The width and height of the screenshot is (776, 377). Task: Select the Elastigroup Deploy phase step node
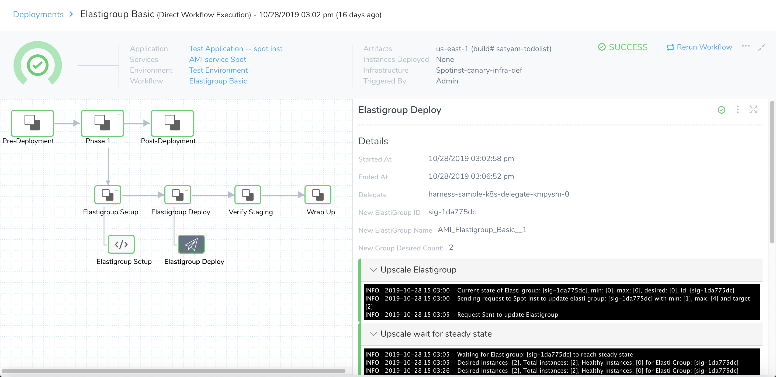[x=178, y=195]
